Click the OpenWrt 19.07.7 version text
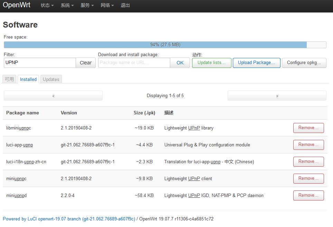333x227 pixels. (x=176, y=219)
